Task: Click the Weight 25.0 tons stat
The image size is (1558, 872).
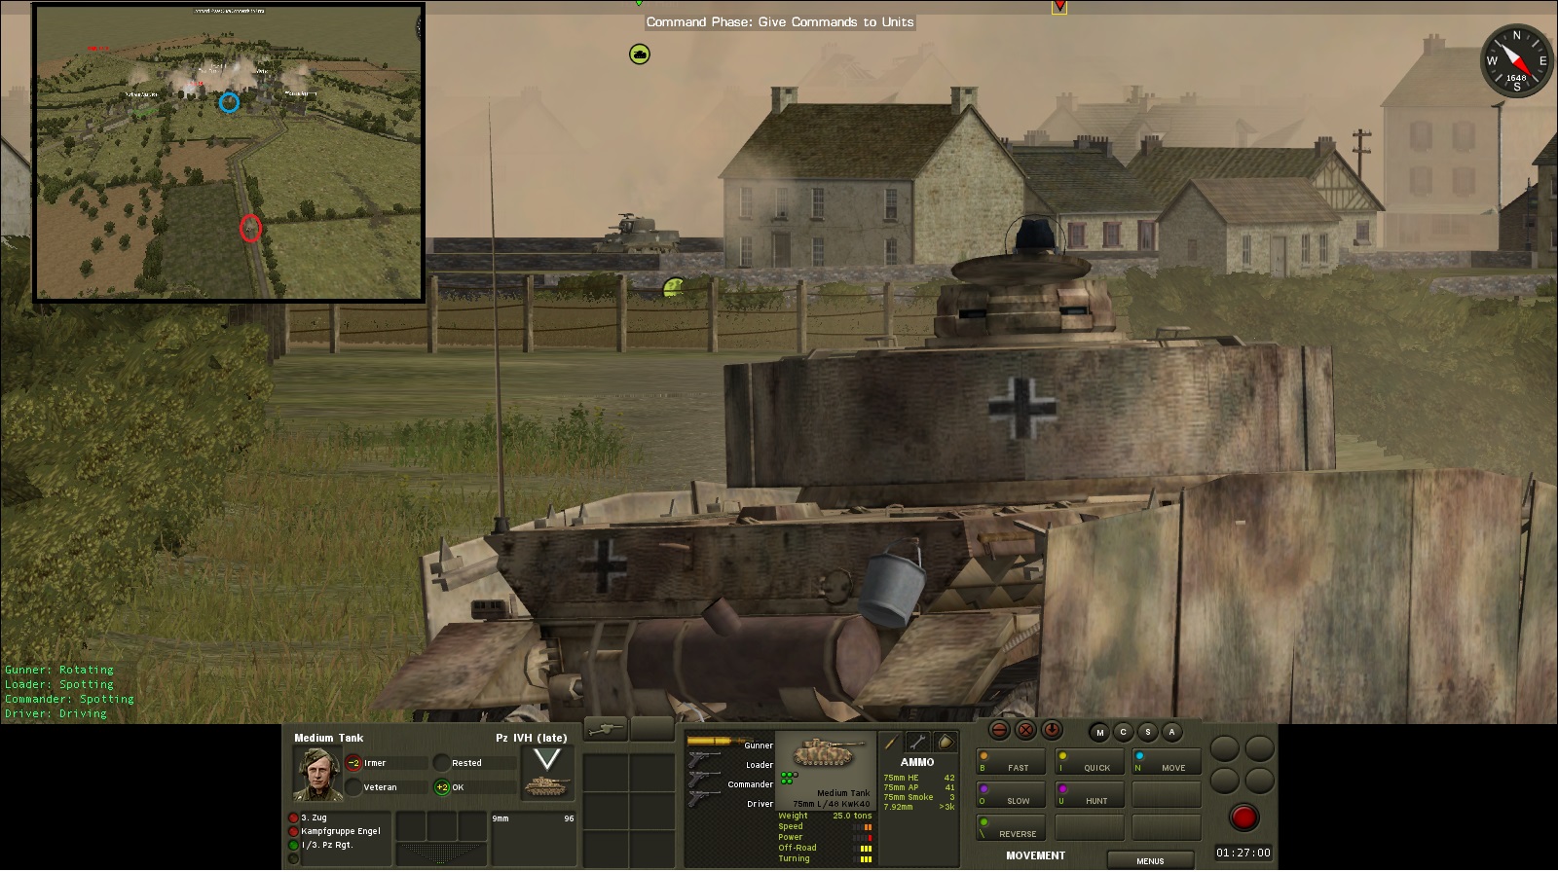Action: coord(825,816)
